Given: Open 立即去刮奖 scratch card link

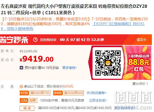Looking at the screenshot, I should (x=98, y=100).
